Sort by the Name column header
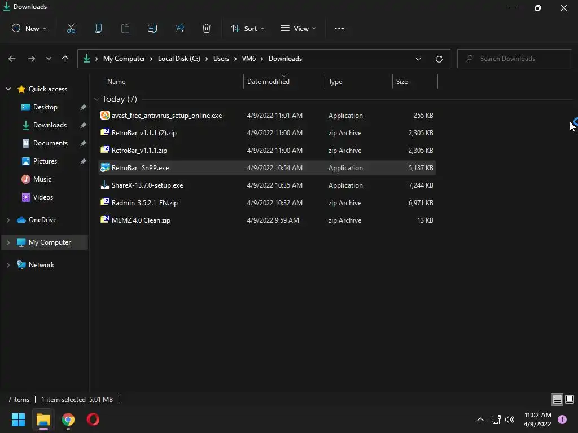This screenshot has height=433, width=578. 116,82
